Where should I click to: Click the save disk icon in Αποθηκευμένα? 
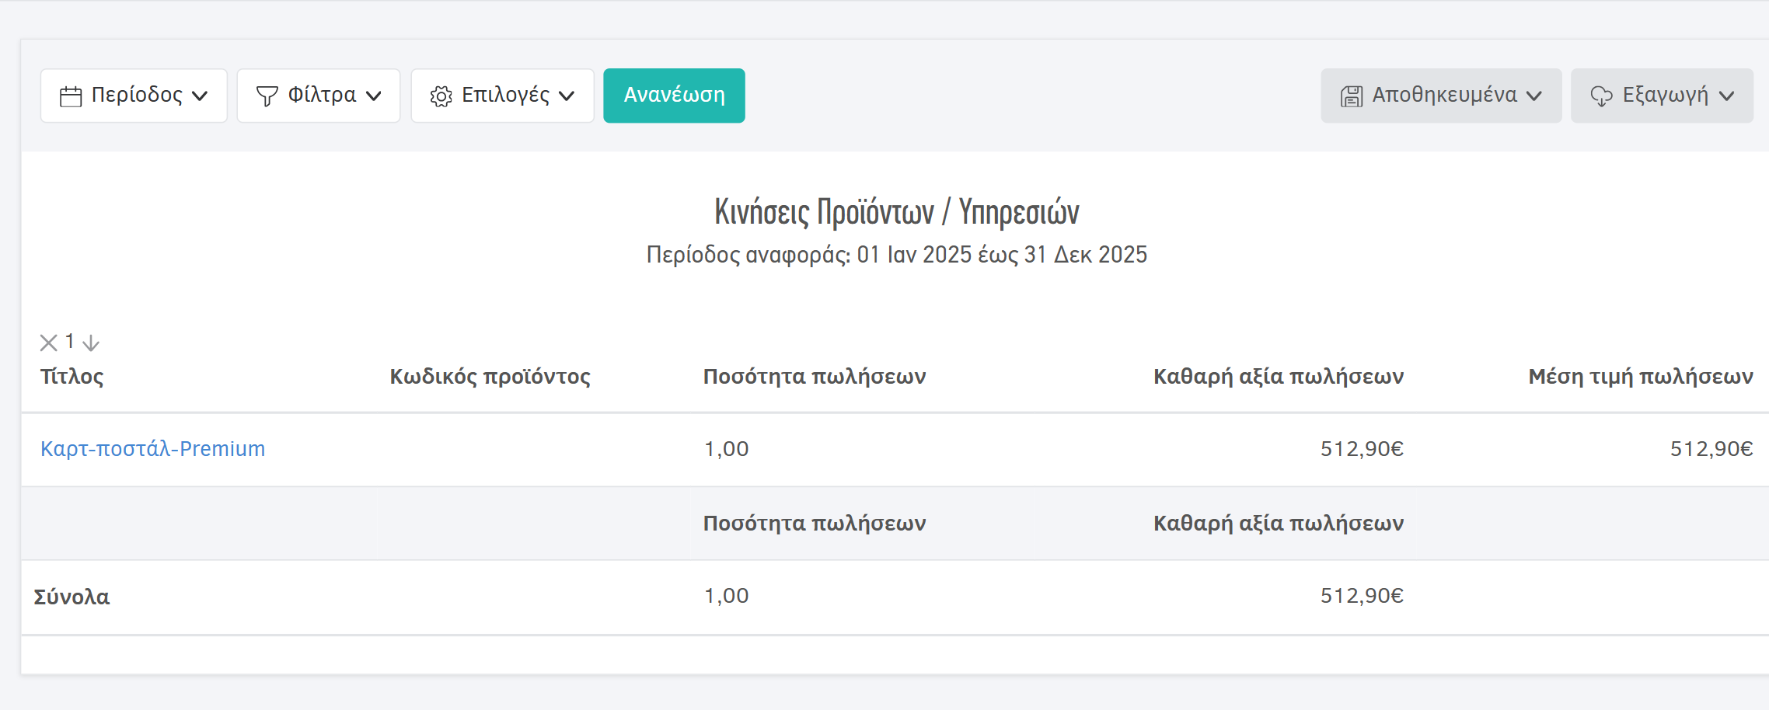pyautogui.click(x=1352, y=96)
